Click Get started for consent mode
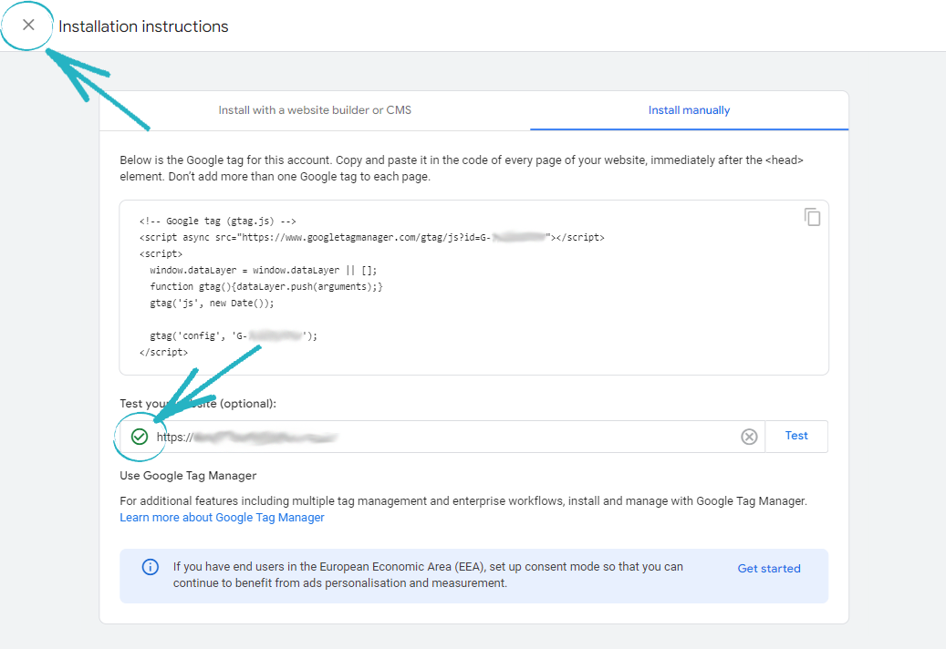The width and height of the screenshot is (946, 649). click(768, 569)
